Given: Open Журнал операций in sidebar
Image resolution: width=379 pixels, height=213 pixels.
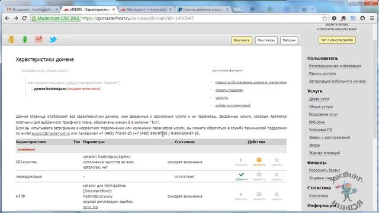Looking at the screenshot, I should [324, 153].
